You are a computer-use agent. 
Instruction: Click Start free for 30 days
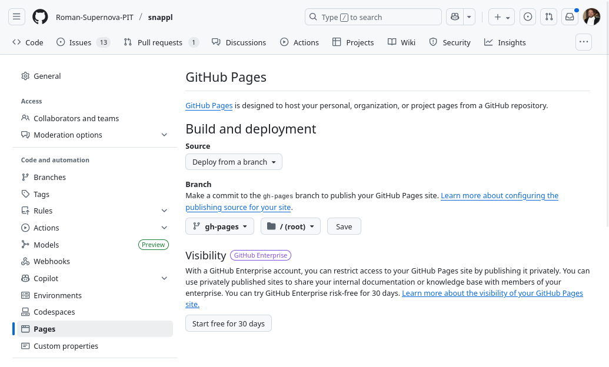click(x=228, y=323)
